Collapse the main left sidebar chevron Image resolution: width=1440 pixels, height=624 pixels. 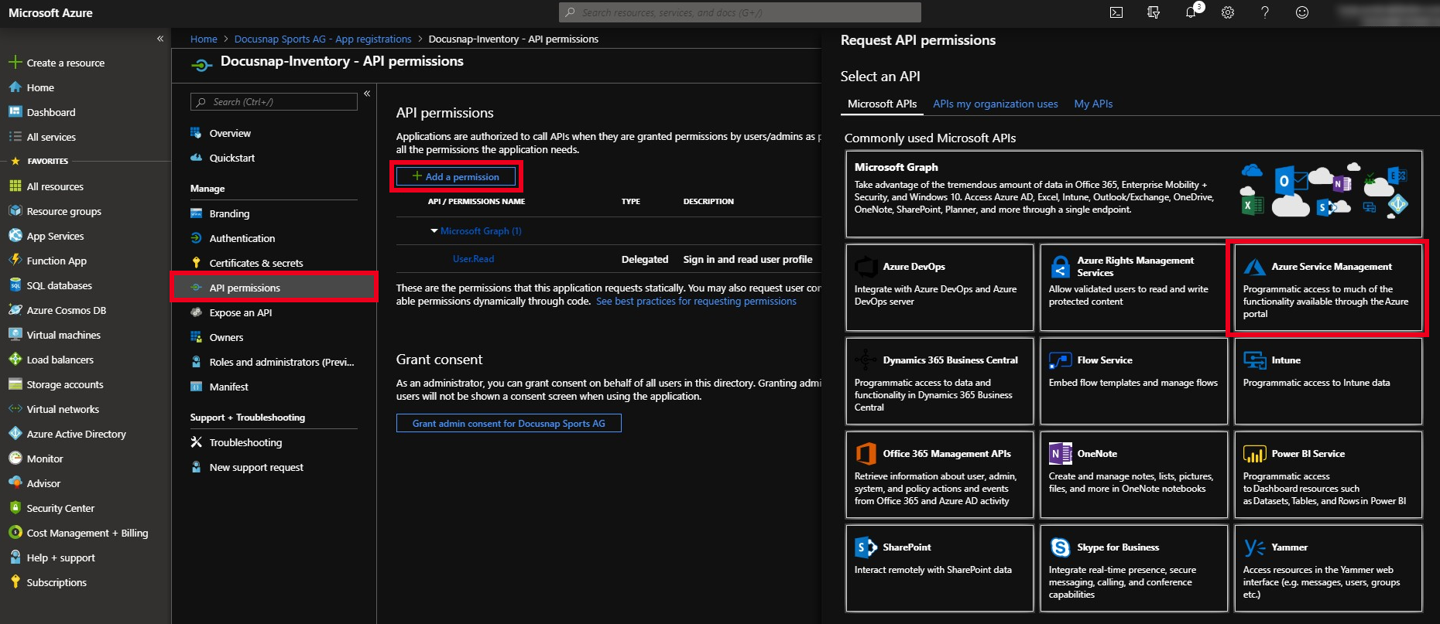(160, 39)
